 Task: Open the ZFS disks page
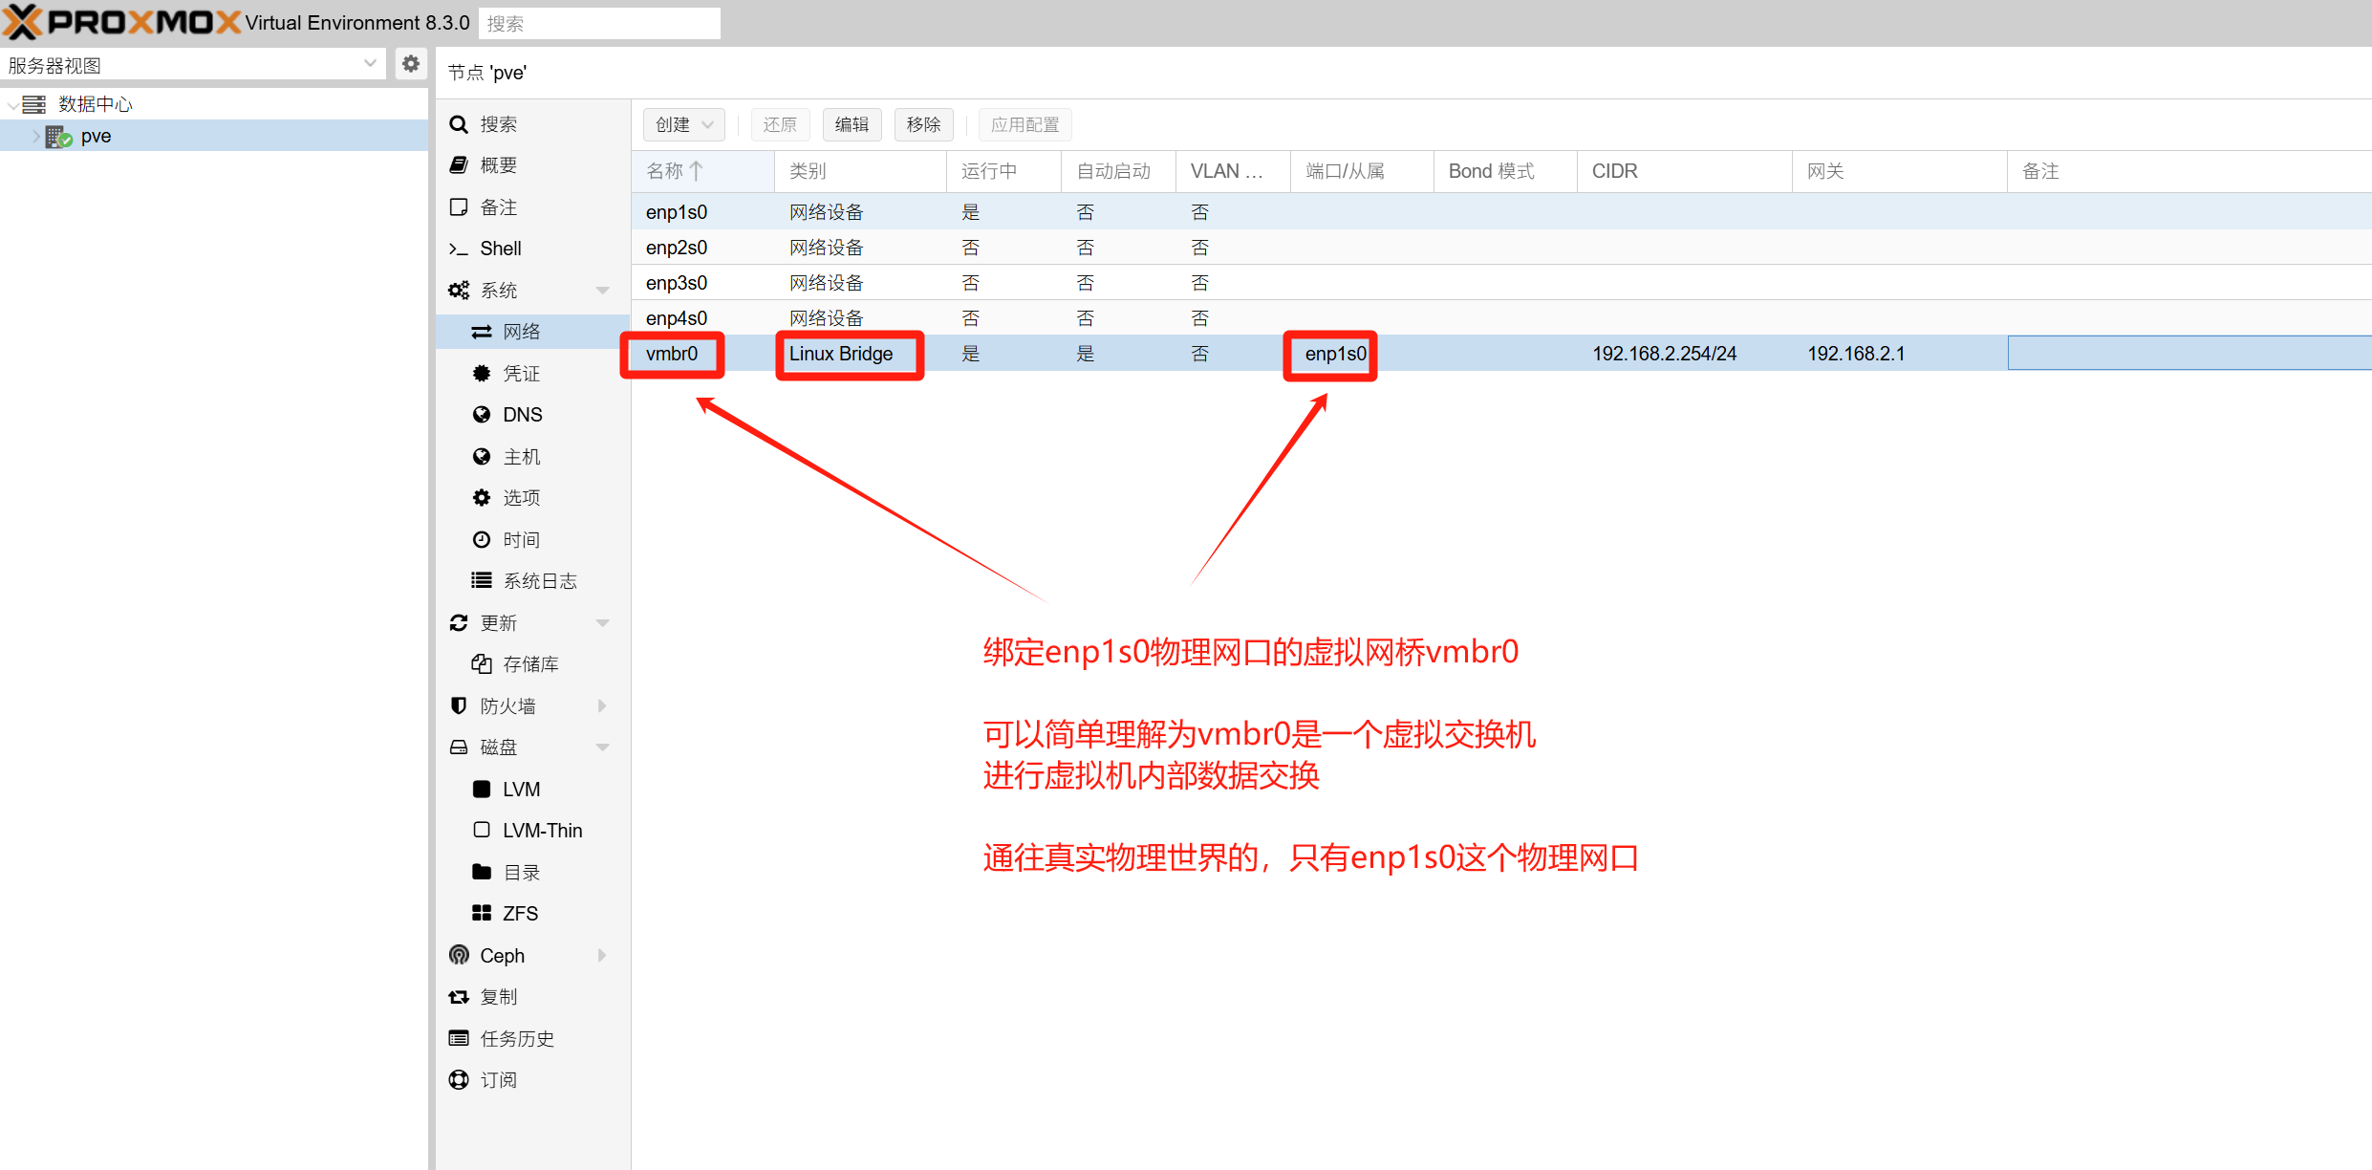520,914
